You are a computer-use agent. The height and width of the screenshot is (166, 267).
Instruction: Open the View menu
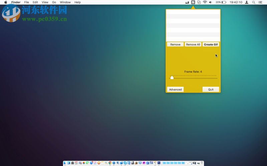45,2
